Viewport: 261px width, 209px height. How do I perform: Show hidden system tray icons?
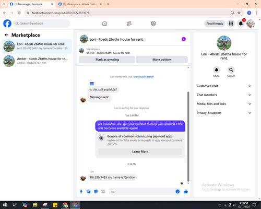click(x=220, y=205)
